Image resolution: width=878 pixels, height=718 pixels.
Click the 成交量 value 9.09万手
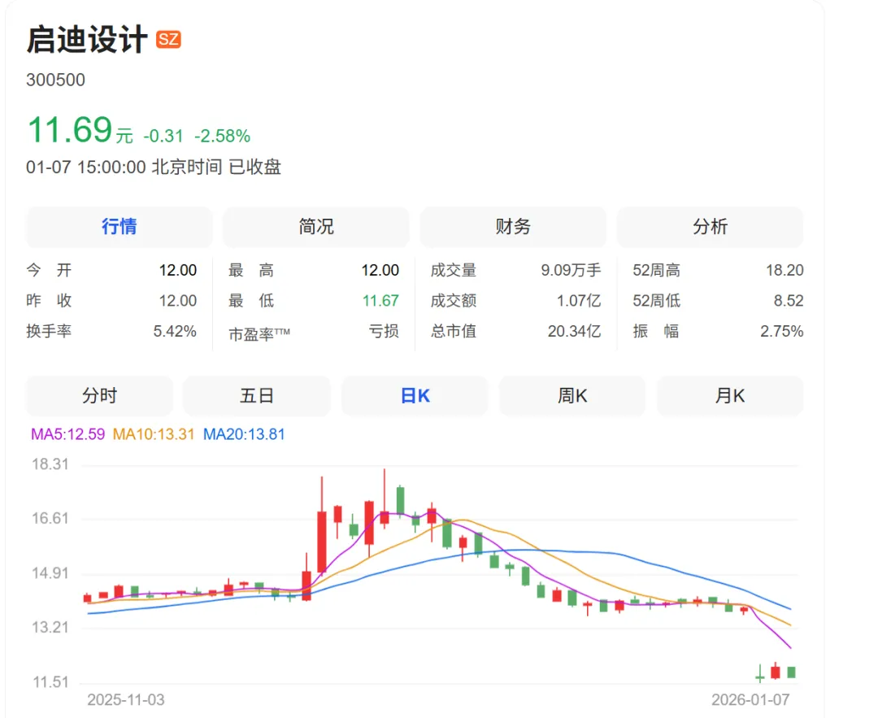pyautogui.click(x=572, y=271)
